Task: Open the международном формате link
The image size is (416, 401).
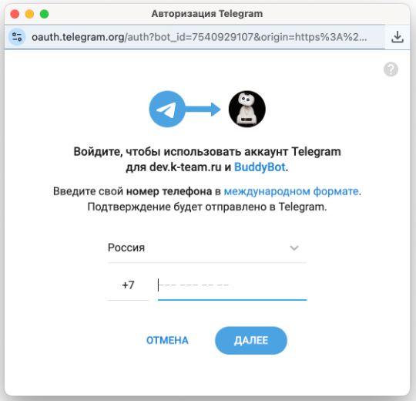Action: pos(291,191)
